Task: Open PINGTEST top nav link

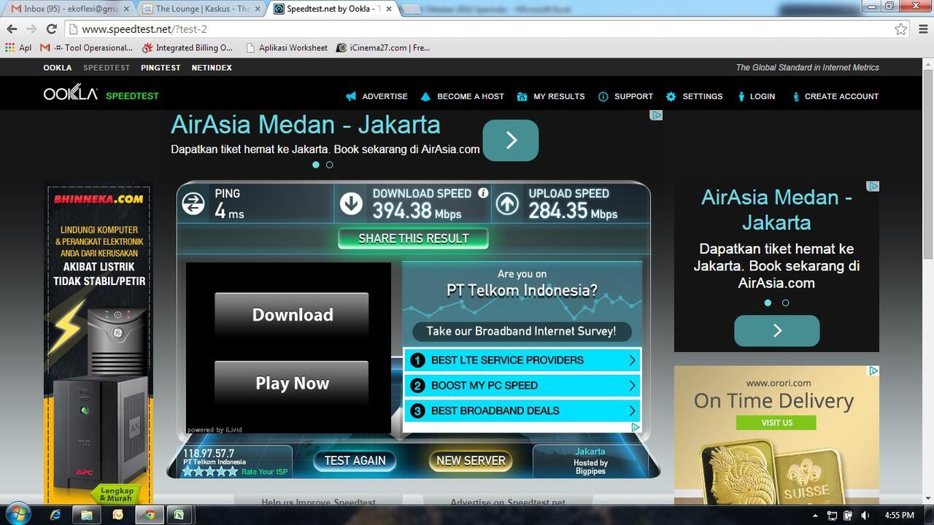Action: pos(161,67)
